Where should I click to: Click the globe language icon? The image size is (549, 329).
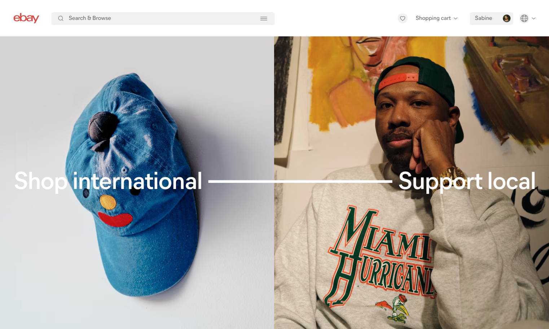tap(524, 18)
